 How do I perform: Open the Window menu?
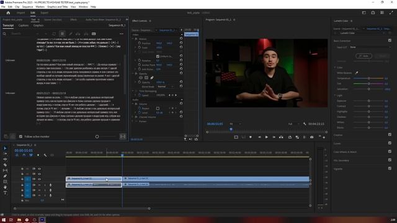83,7
